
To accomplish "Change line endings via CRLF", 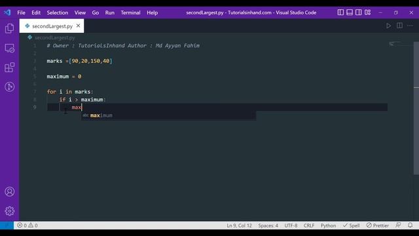I will [x=309, y=226].
